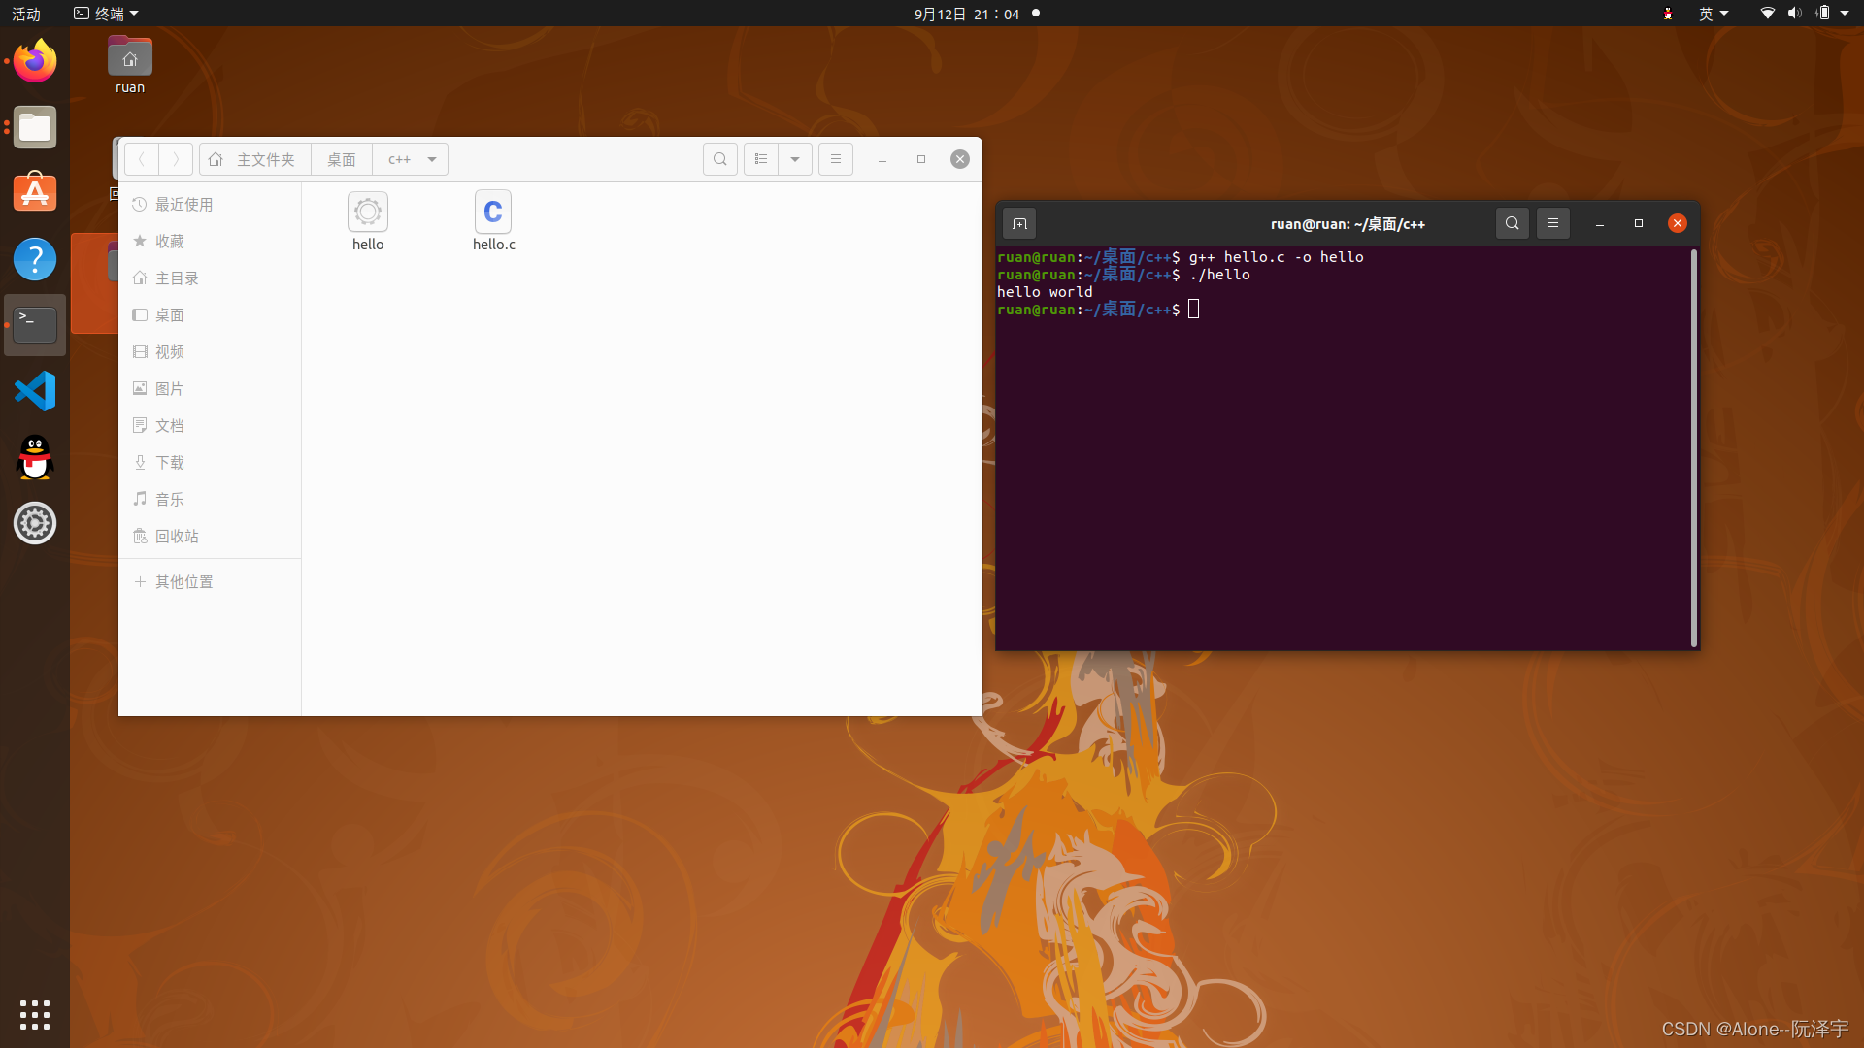Click the terminal vertical scrollbar
Image resolution: width=1864 pixels, height=1048 pixels.
1693,446
